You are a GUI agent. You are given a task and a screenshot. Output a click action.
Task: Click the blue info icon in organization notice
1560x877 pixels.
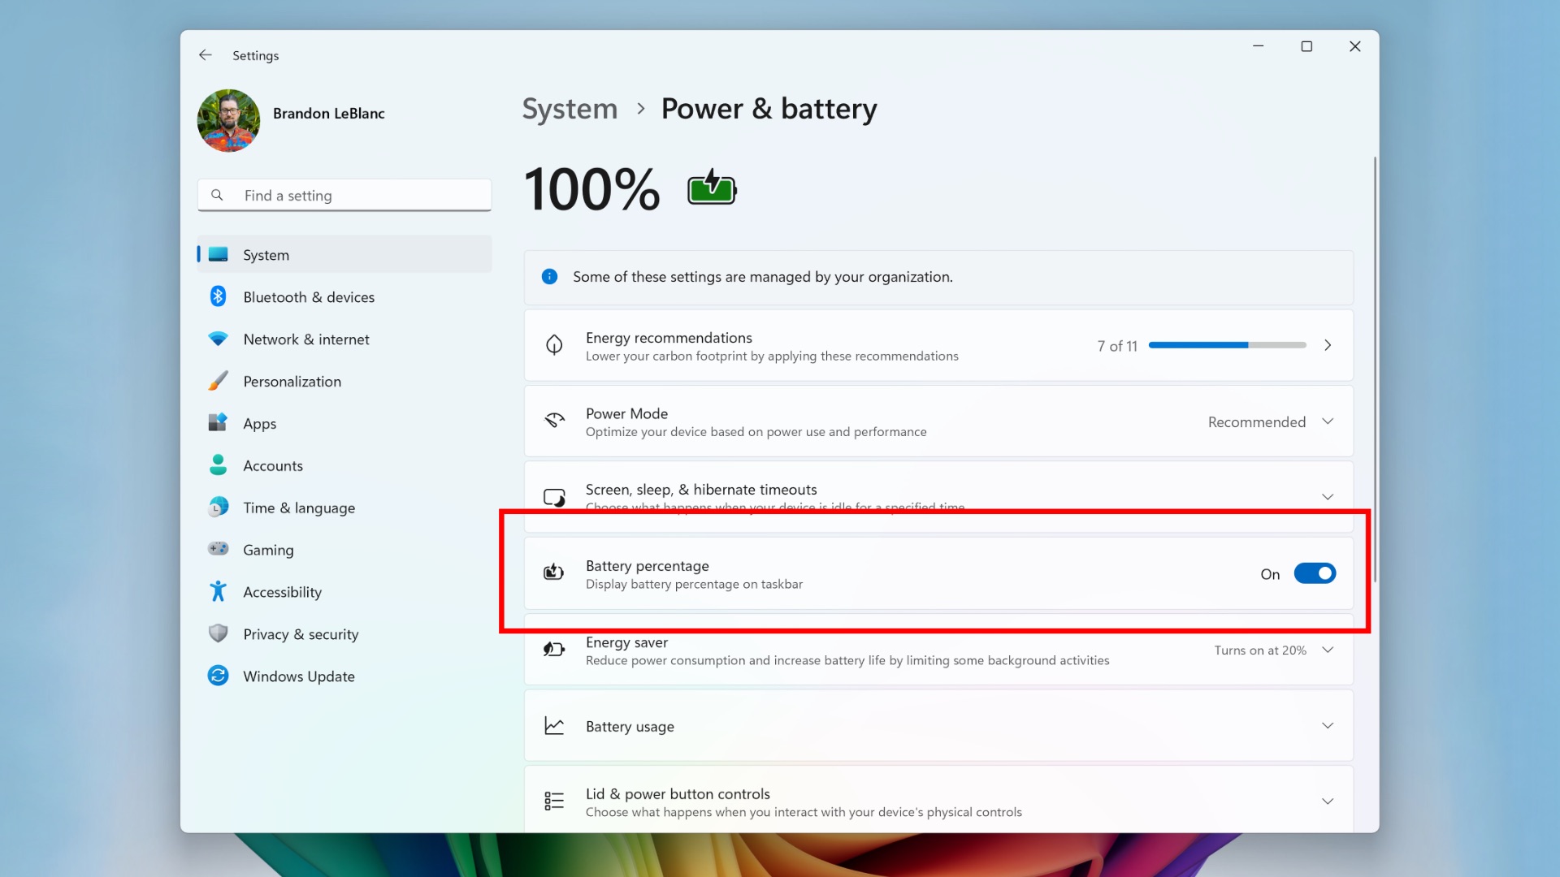point(549,277)
